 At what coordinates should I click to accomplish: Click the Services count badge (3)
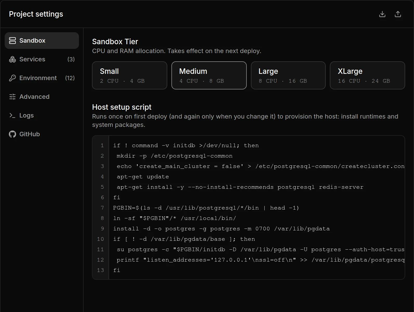[x=71, y=59]
